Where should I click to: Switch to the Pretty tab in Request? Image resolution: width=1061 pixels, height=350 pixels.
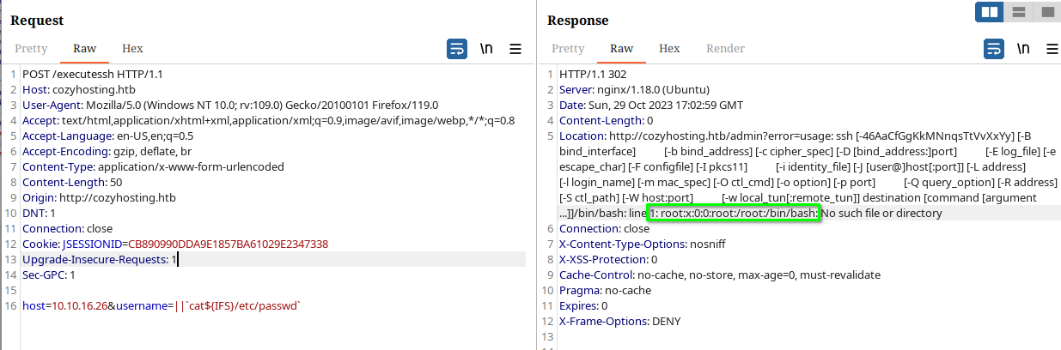(x=31, y=49)
